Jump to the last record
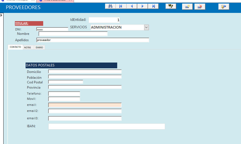Viewport: 241px width, 144px height. [x=153, y=6]
